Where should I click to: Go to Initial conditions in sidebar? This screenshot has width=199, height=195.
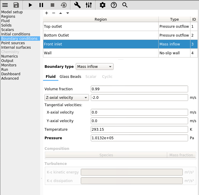[x=16, y=34]
